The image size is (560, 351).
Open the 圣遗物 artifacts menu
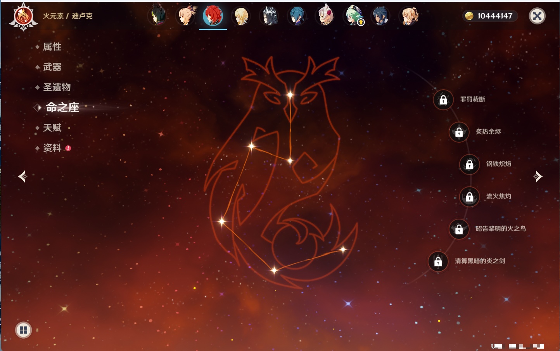57,87
